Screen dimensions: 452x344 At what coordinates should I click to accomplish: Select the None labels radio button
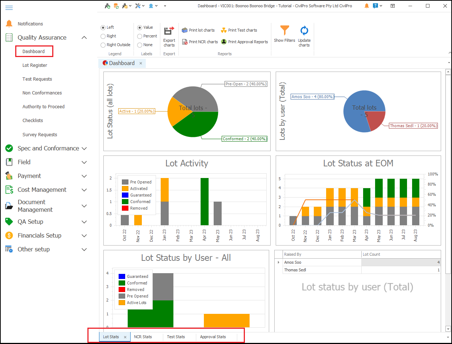point(140,45)
